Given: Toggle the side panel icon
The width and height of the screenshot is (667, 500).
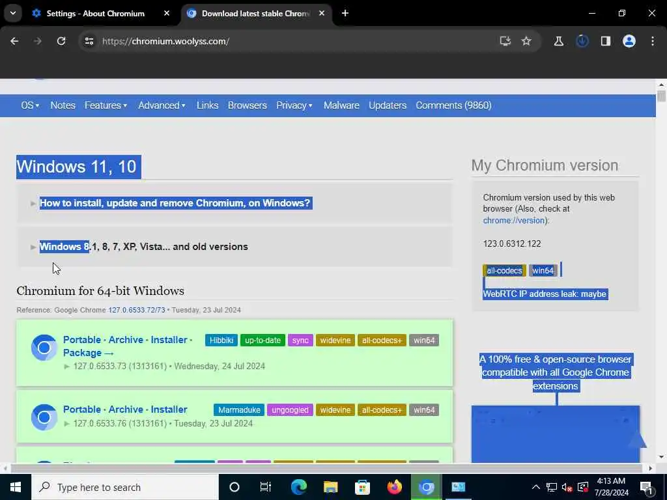Looking at the screenshot, I should tap(605, 41).
